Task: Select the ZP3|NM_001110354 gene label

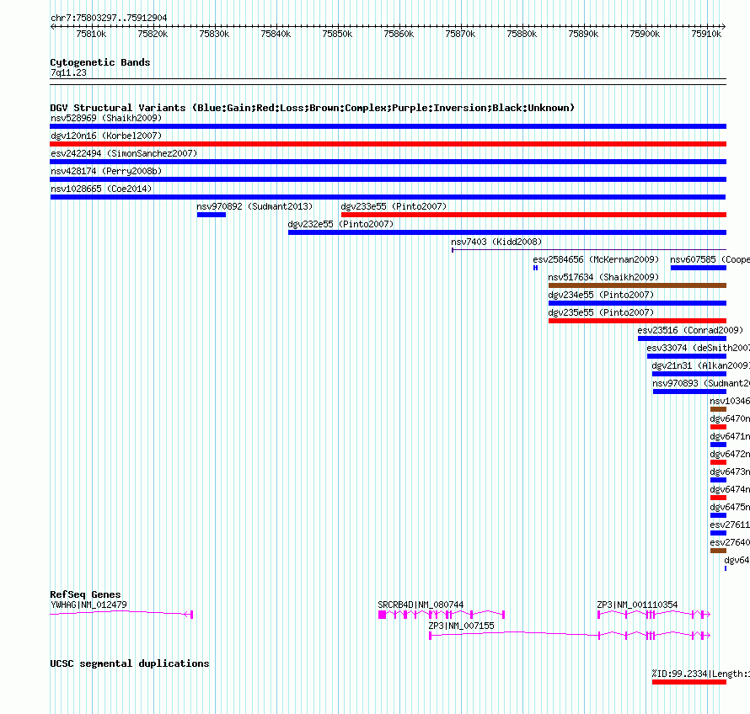Action: coord(637,605)
